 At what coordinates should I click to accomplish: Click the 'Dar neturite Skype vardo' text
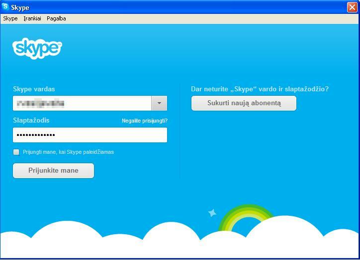pyautogui.click(x=260, y=89)
